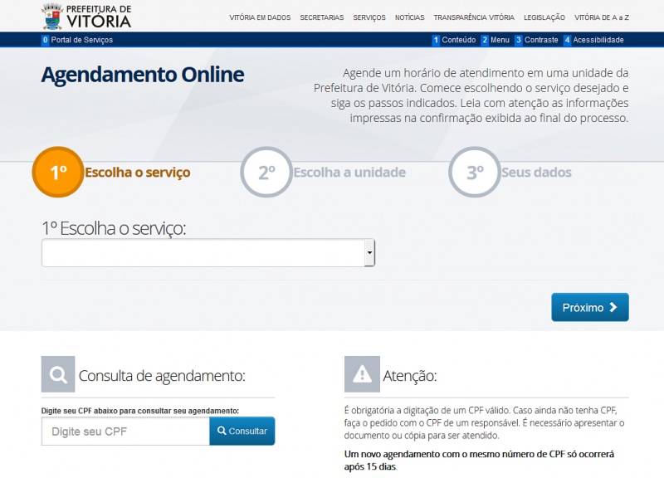Screen dimensions: 664x478
Task: Open the Escolha o serviço dropdown
Action: [x=208, y=253]
